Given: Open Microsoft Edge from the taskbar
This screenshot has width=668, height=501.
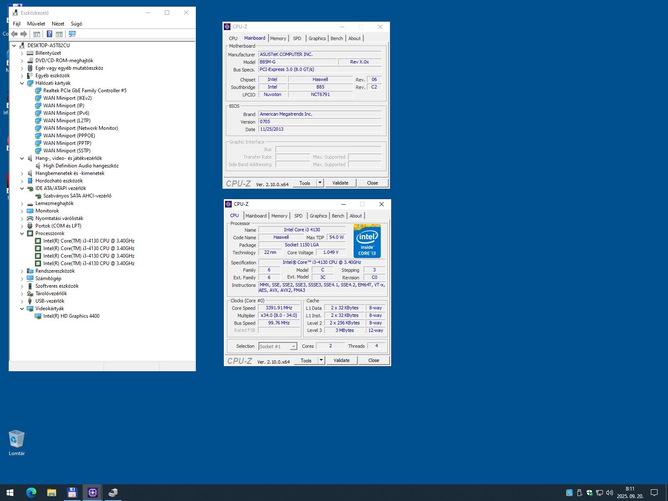Looking at the screenshot, I should tap(31, 493).
